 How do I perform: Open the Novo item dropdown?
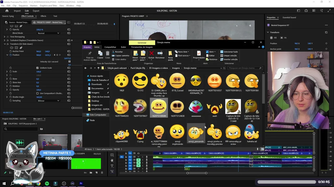coord(182,52)
